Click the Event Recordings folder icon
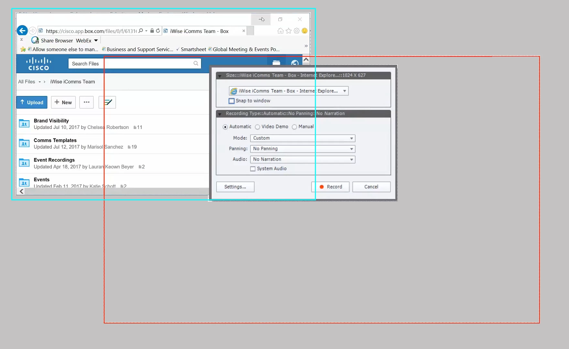The image size is (569, 349). pyautogui.click(x=24, y=163)
